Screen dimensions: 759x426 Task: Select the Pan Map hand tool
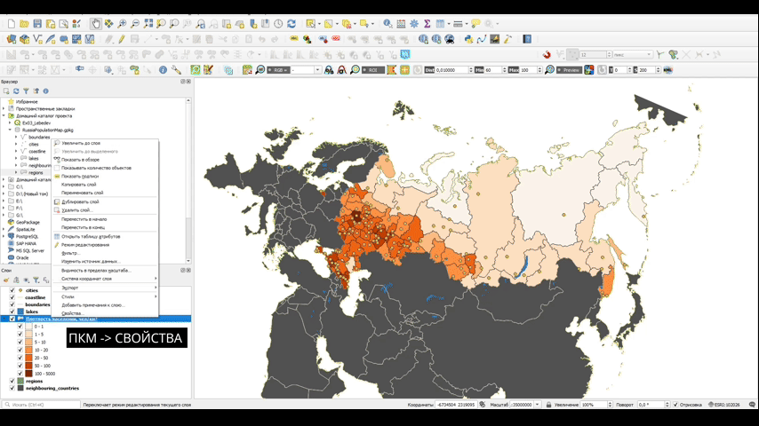point(95,24)
